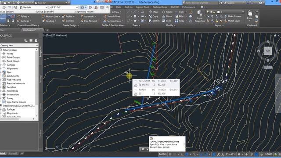Select the Mirror tool
281x158 pixels.
coord(167,16)
